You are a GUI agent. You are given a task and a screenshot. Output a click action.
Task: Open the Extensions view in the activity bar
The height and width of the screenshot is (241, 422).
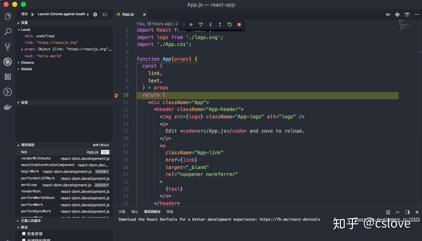tap(8, 77)
